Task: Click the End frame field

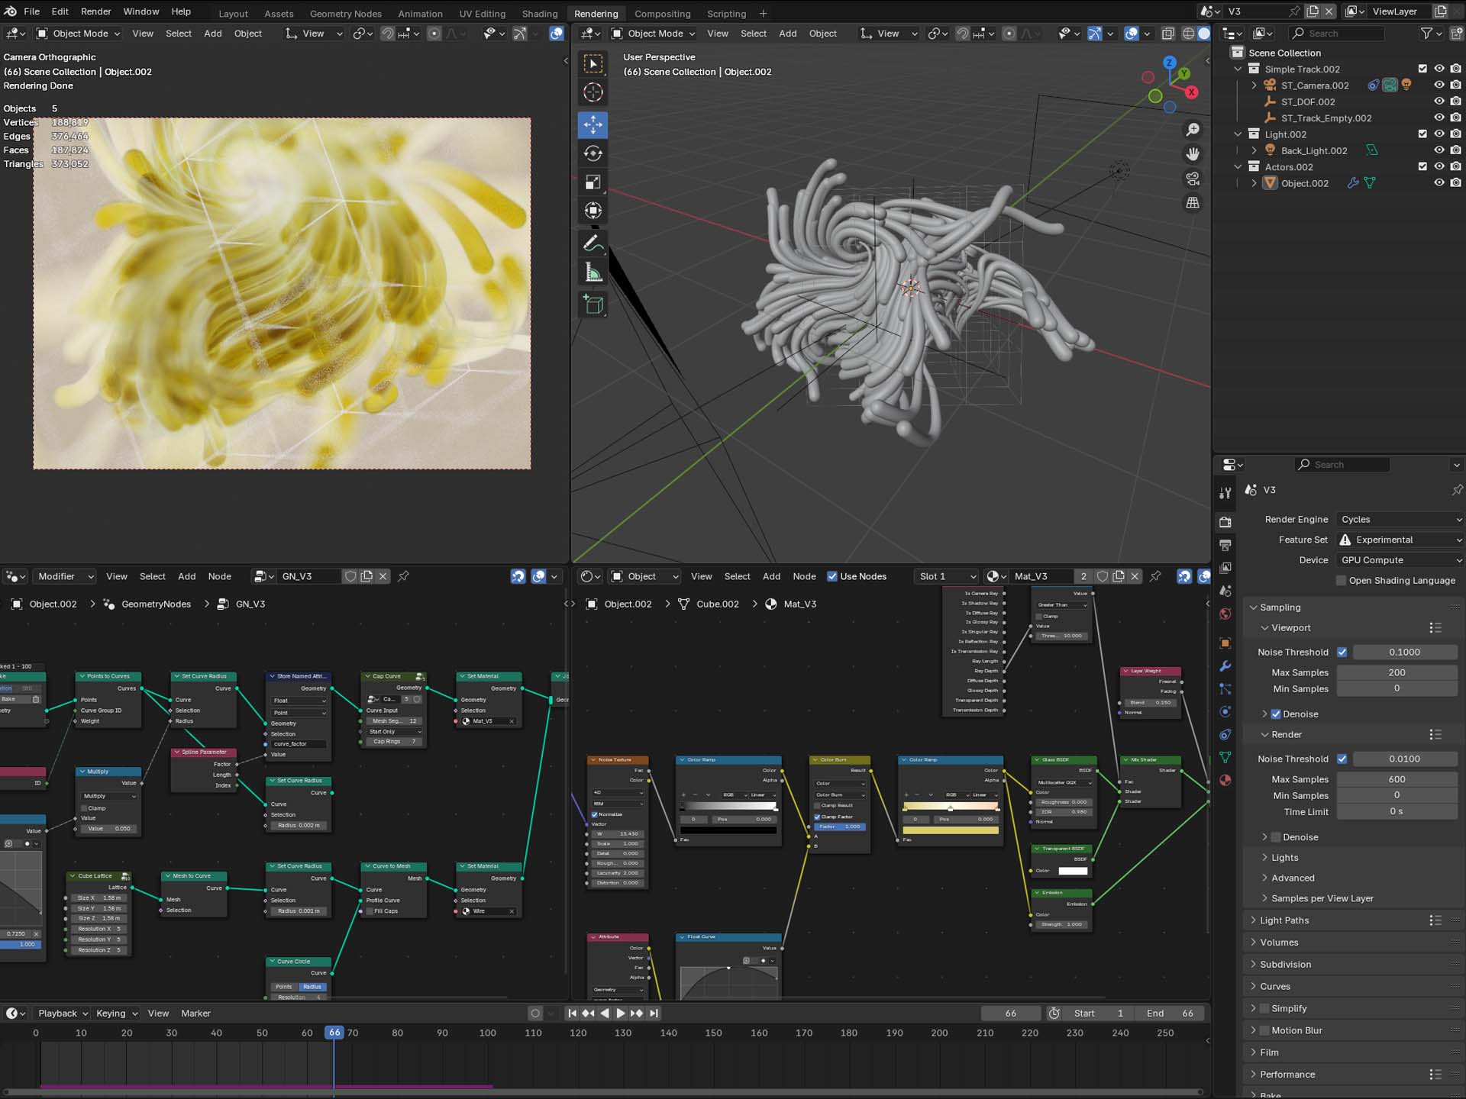Action: click(1170, 1014)
